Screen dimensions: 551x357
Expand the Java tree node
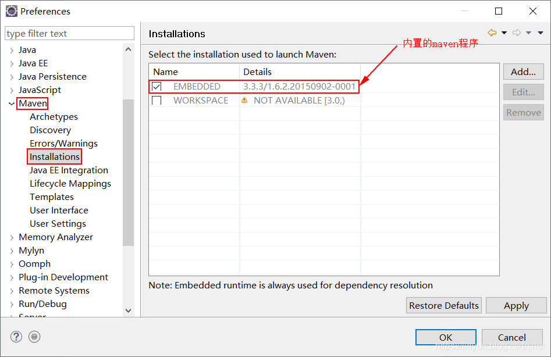[x=12, y=50]
